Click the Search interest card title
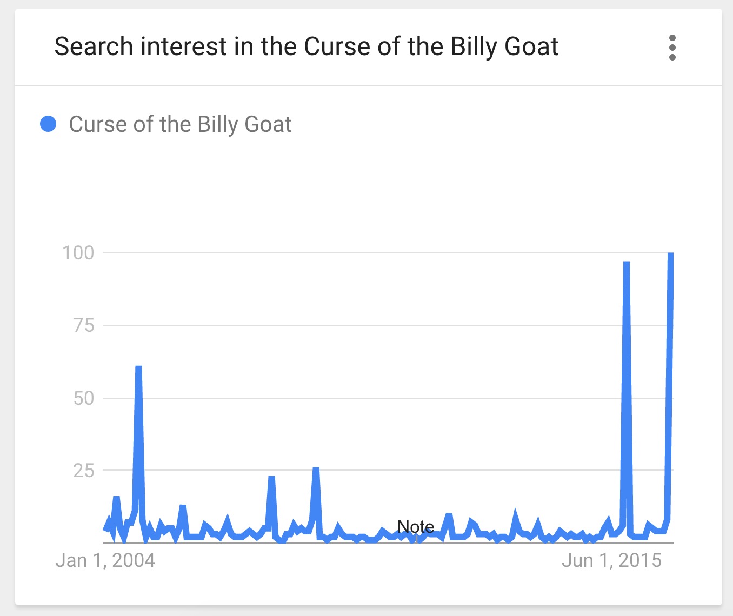The image size is (733, 616). pyautogui.click(x=306, y=46)
